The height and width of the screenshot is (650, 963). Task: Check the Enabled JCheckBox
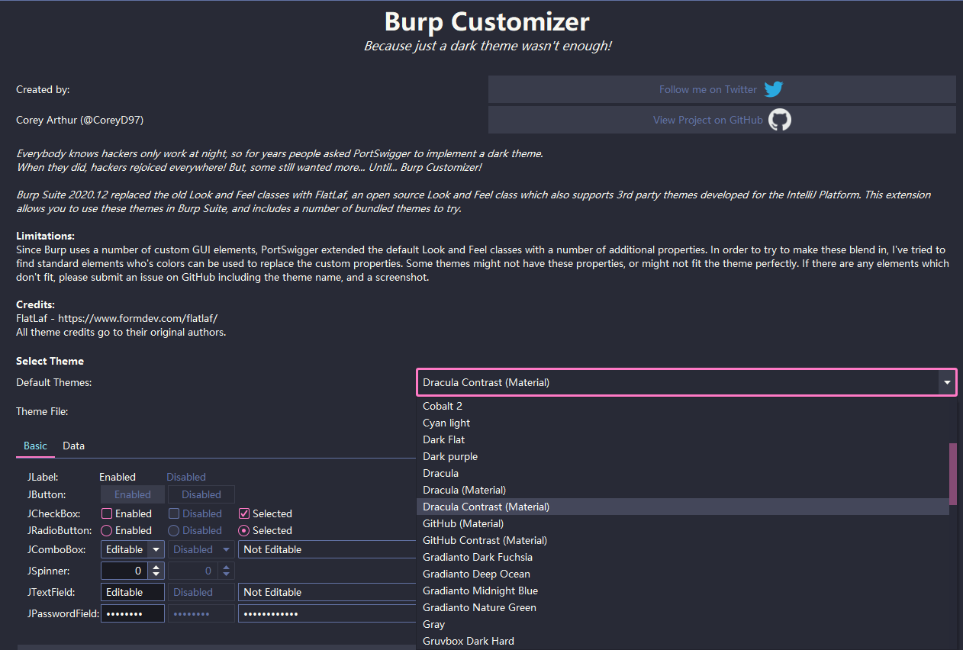tap(106, 513)
